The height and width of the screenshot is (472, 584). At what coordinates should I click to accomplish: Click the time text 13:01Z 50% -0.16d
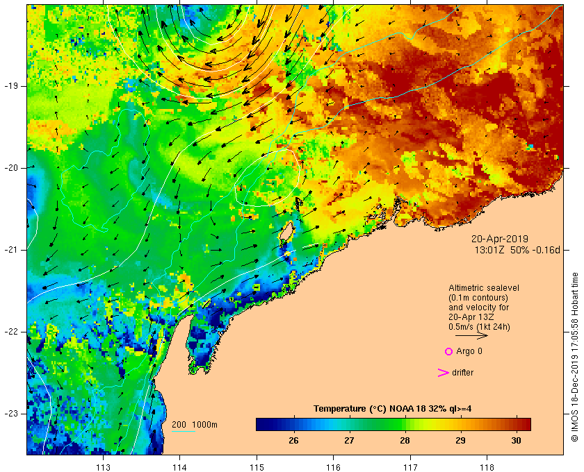point(517,250)
